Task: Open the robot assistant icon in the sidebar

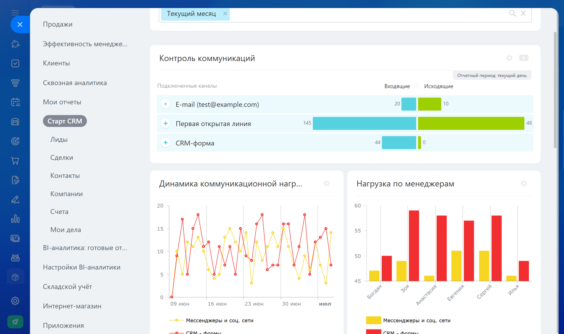Action: tap(15, 258)
